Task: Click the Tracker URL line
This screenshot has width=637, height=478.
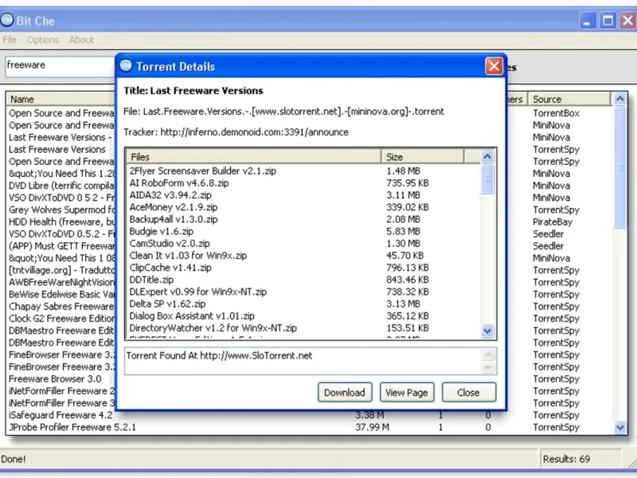Action: (236, 132)
